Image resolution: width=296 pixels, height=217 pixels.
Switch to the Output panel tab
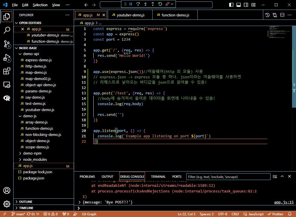tap(107, 177)
